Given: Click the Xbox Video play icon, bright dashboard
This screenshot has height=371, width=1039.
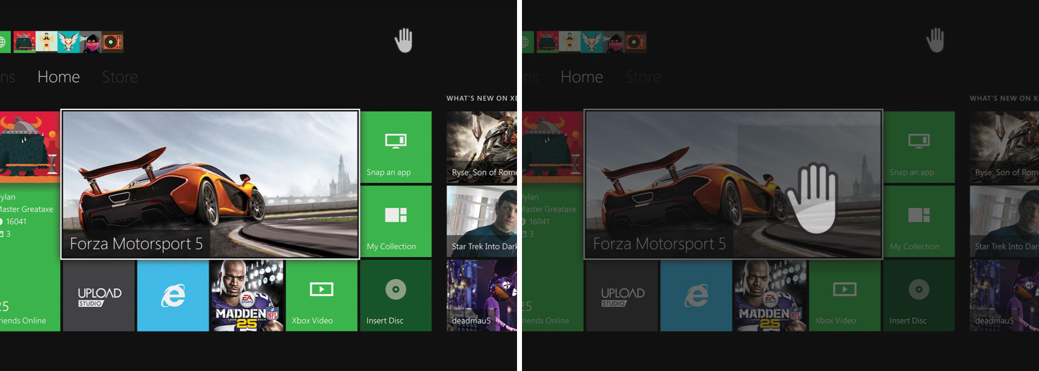Looking at the screenshot, I should (x=322, y=289).
